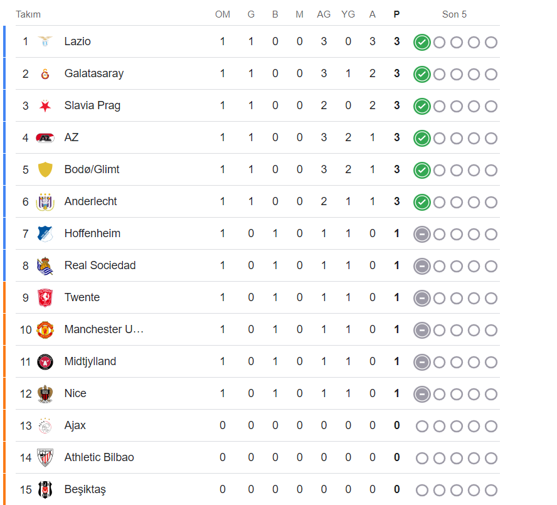Click Lazio's green win checkmark indicator
Image resolution: width=557 pixels, height=505 pixels.
(x=422, y=42)
